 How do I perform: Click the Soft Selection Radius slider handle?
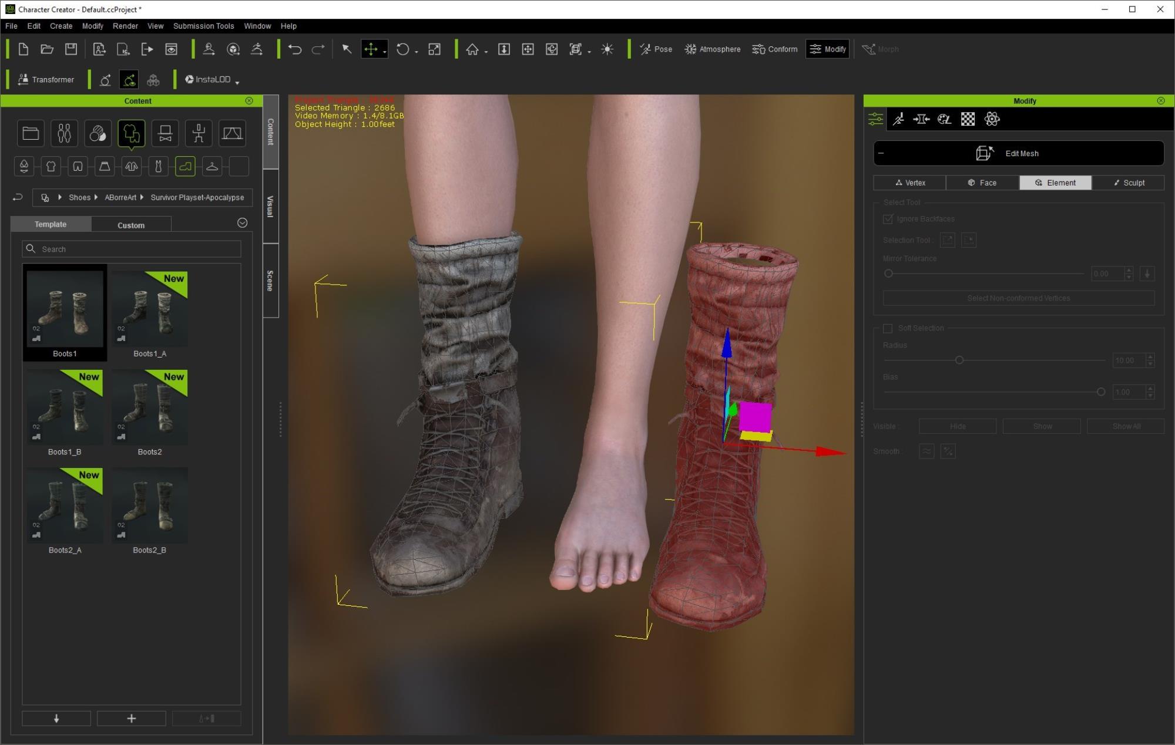point(959,360)
